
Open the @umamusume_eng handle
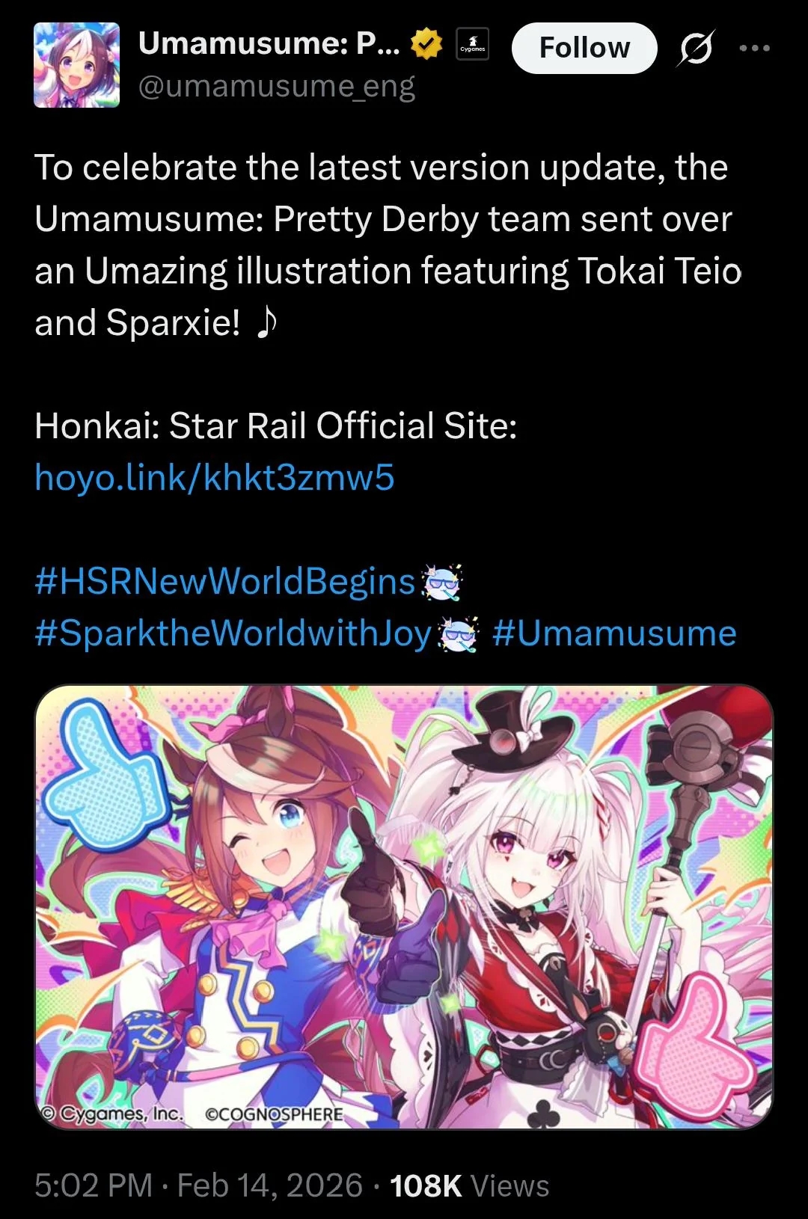pos(276,87)
